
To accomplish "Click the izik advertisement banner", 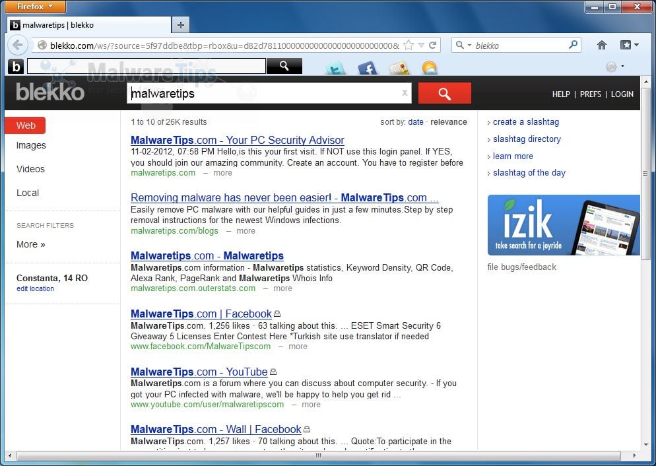I will (x=564, y=225).
